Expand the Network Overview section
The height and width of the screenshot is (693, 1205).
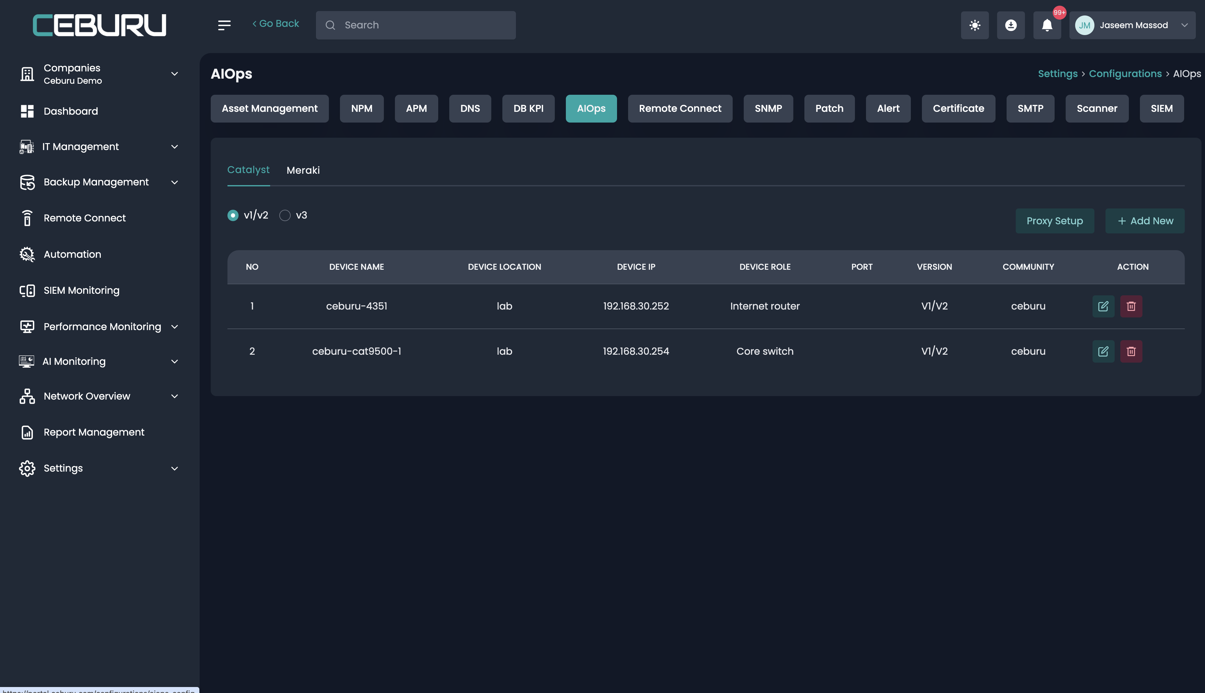pos(174,396)
